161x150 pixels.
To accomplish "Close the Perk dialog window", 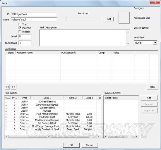I will click(155, 2).
